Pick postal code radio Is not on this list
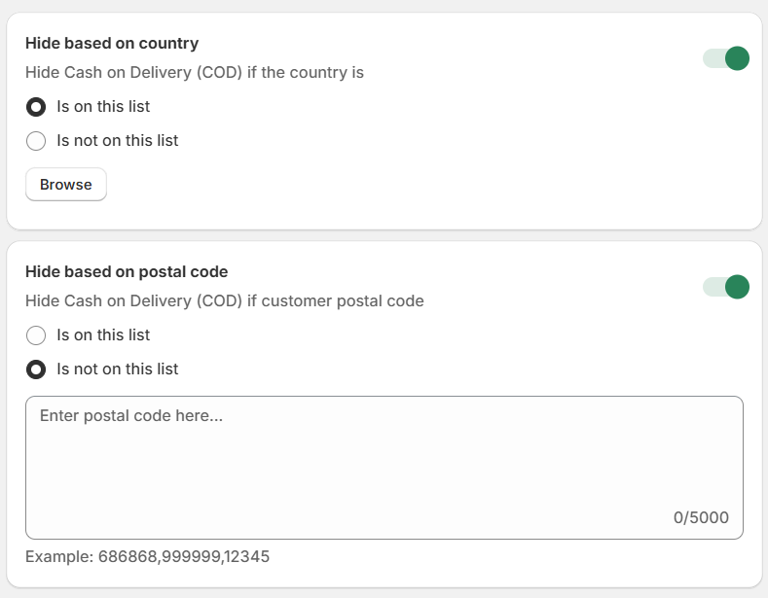 click(36, 369)
